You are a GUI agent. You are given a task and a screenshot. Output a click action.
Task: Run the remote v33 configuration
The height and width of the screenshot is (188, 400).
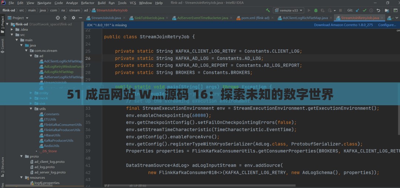(309, 10)
